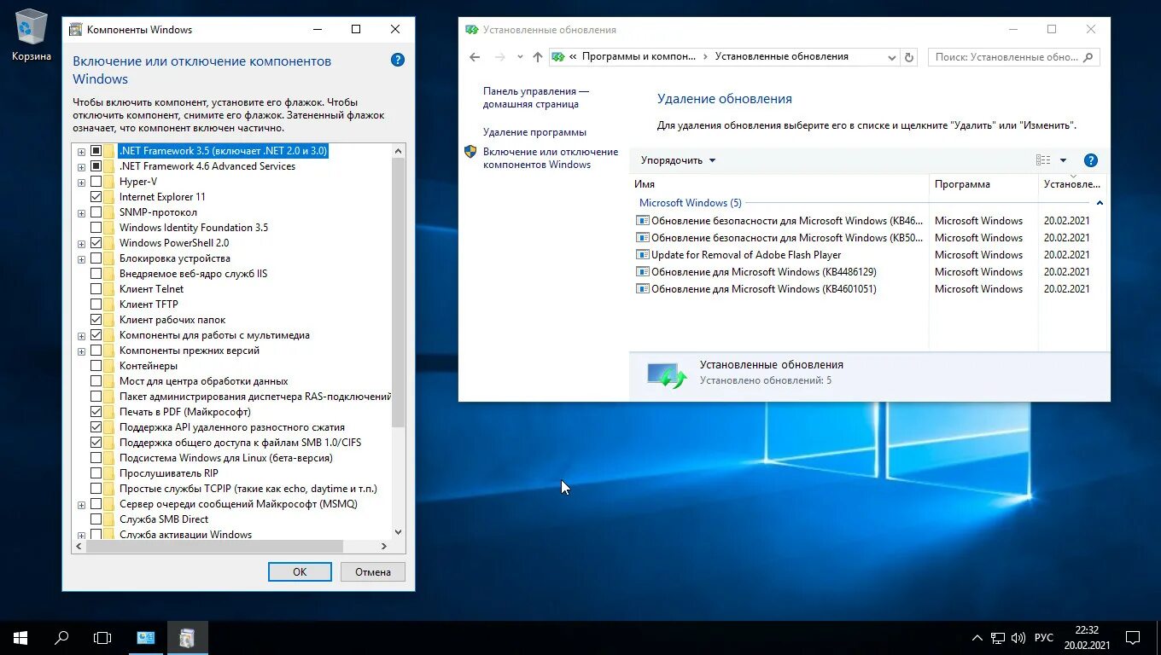Open volume icon in system tray
The width and height of the screenshot is (1161, 655).
[x=1018, y=638]
